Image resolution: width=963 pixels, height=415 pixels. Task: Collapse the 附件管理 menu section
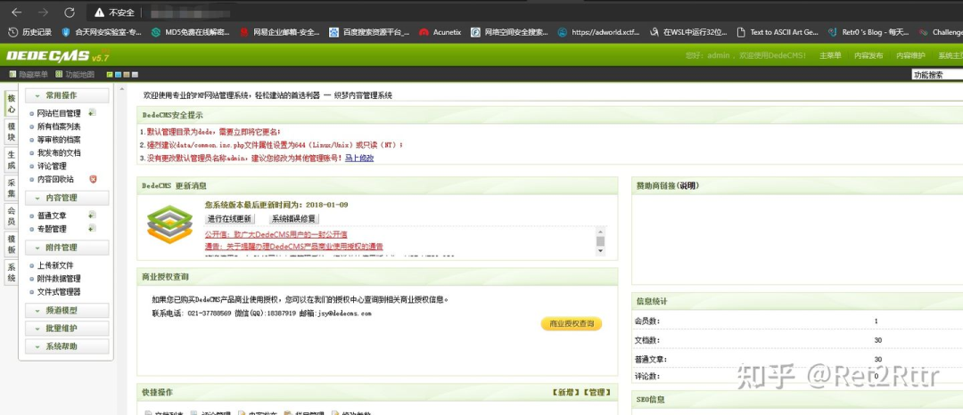coord(67,248)
